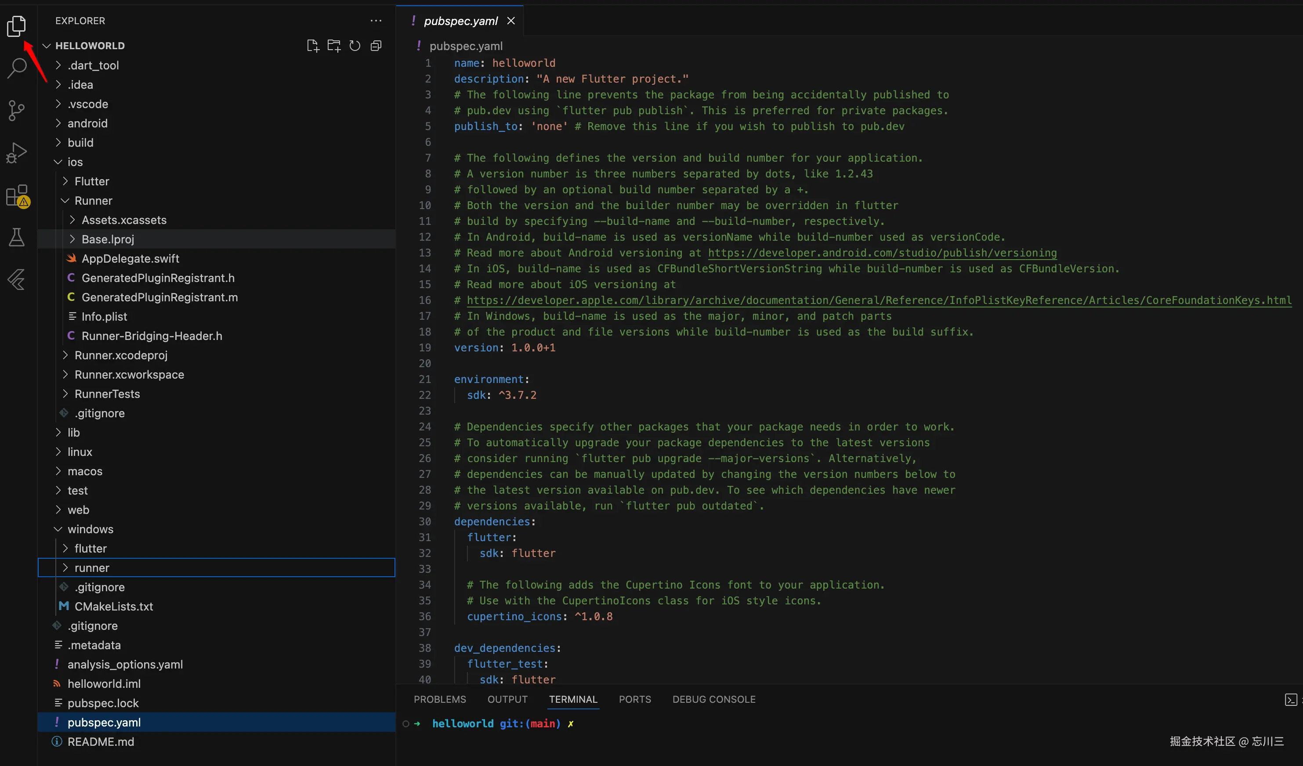This screenshot has height=766, width=1303.
Task: Switch to the DEBUG CONSOLE tab
Action: point(713,699)
